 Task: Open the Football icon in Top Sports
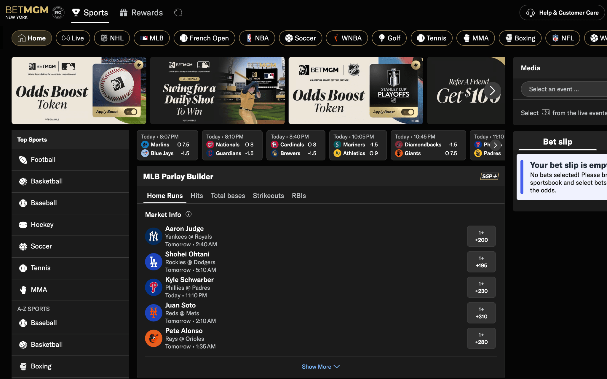point(23,160)
